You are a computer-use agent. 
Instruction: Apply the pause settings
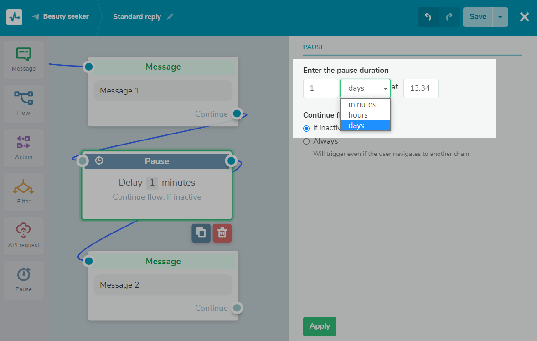point(320,326)
